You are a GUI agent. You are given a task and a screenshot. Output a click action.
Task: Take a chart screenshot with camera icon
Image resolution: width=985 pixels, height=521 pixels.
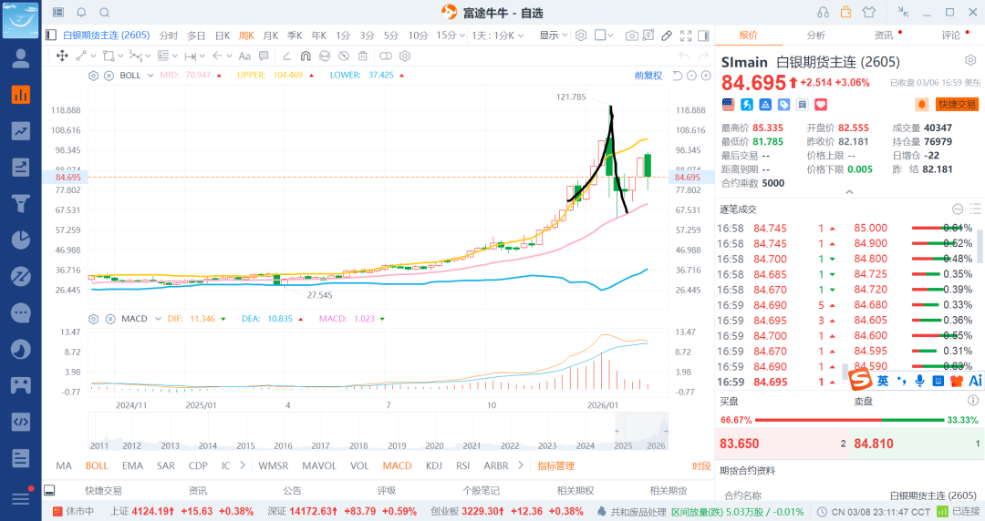coord(631,36)
